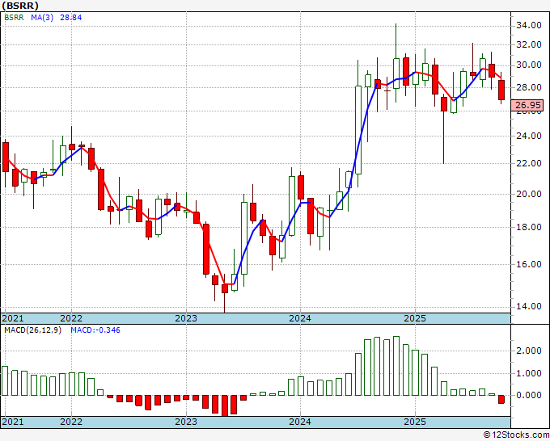
Task: Open the 12Stocks.com watermark link
Action: (515, 435)
